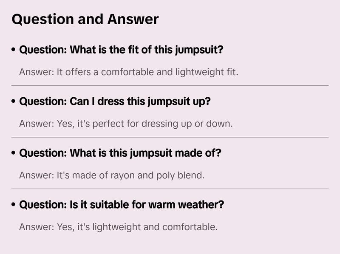340x254 pixels.
Task: Select "Is it suitable for warm weather?" question
Action: pyautogui.click(x=122, y=205)
